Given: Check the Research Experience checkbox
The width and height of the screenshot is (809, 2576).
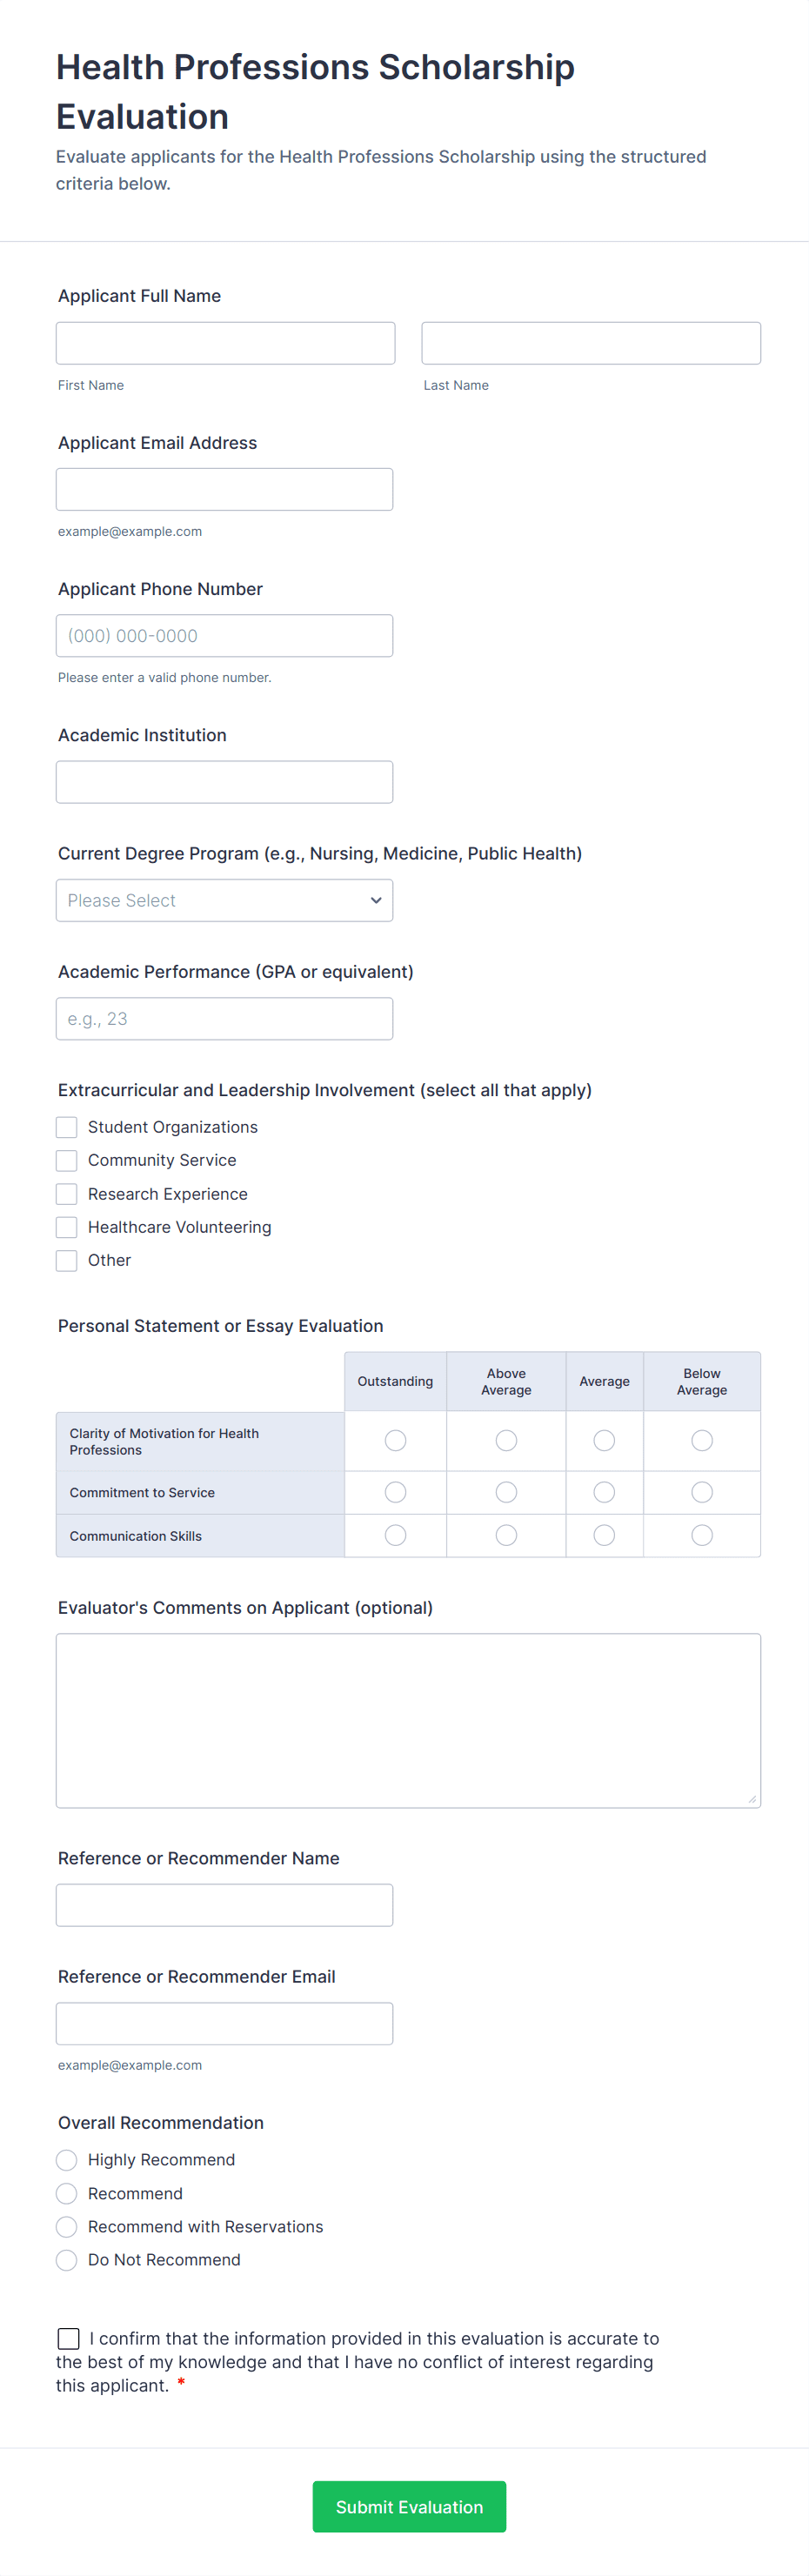Looking at the screenshot, I should pos(67,1194).
